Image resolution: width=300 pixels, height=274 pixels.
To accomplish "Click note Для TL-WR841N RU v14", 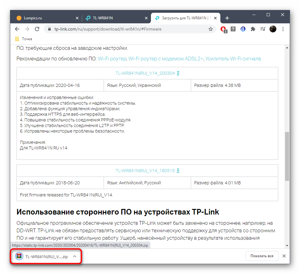I will point(44,148).
